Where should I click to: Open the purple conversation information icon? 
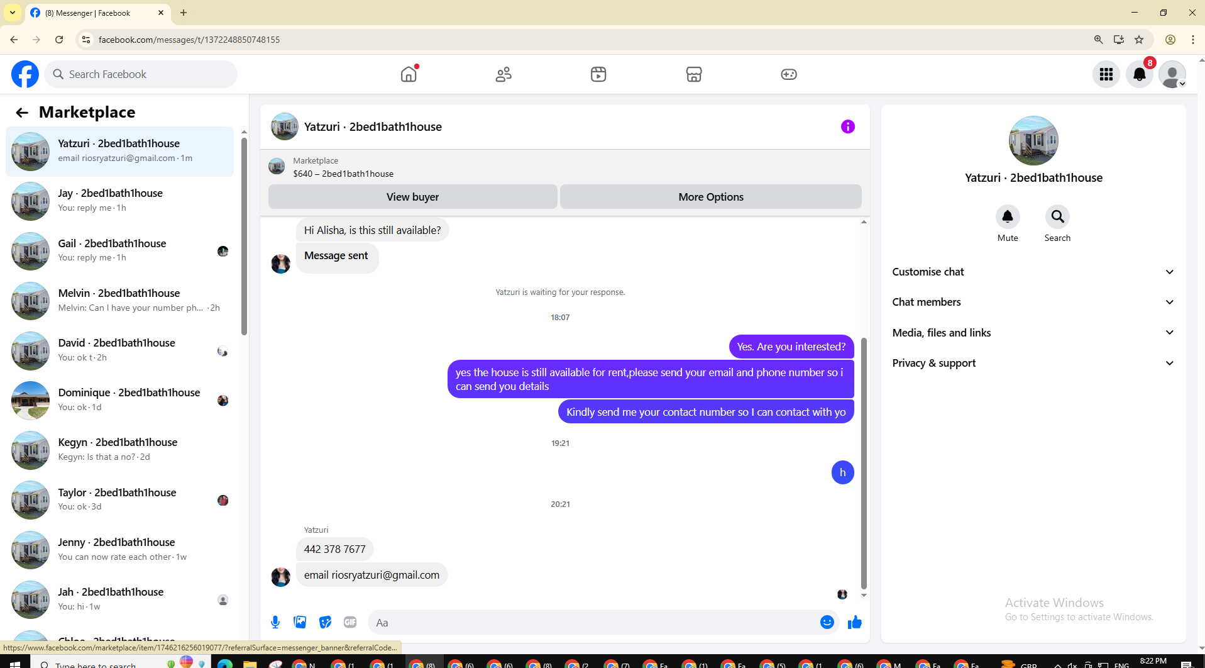coord(848,126)
